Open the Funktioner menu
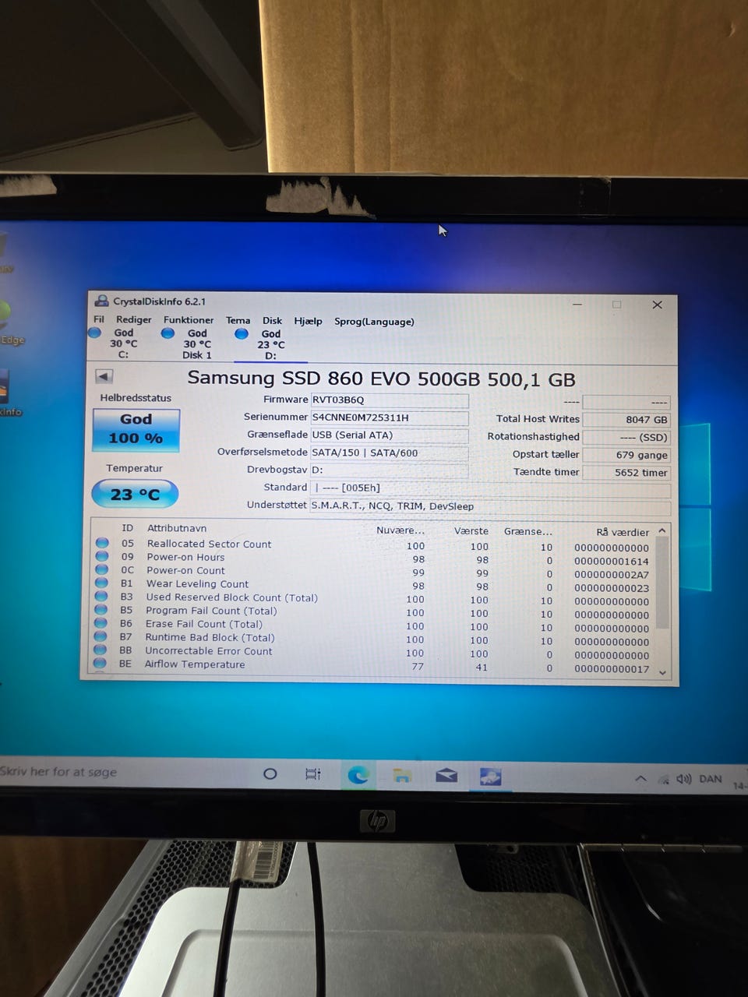 (x=189, y=320)
